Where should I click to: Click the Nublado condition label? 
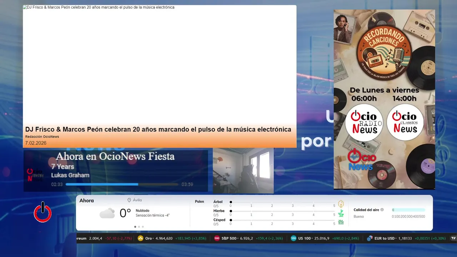click(142, 211)
